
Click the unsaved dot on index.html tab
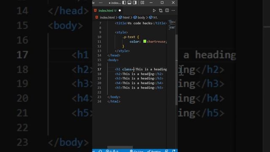coord(120,11)
